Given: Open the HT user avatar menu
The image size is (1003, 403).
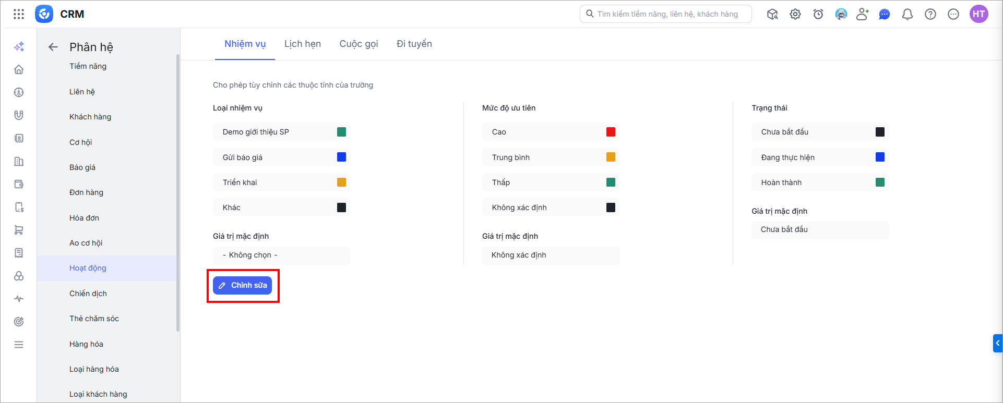Looking at the screenshot, I should (x=979, y=14).
